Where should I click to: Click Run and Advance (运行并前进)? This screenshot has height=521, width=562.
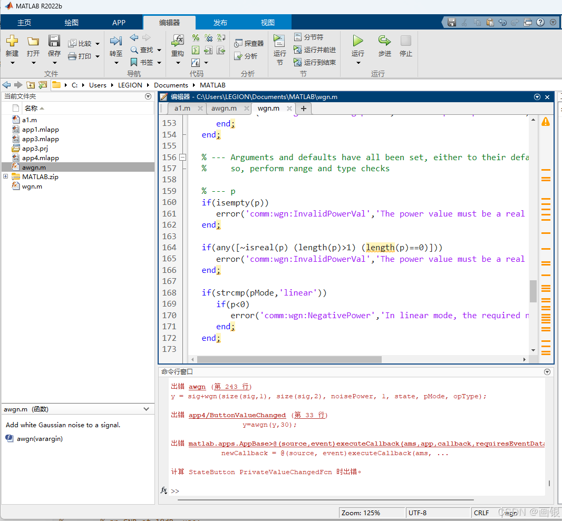315,50
